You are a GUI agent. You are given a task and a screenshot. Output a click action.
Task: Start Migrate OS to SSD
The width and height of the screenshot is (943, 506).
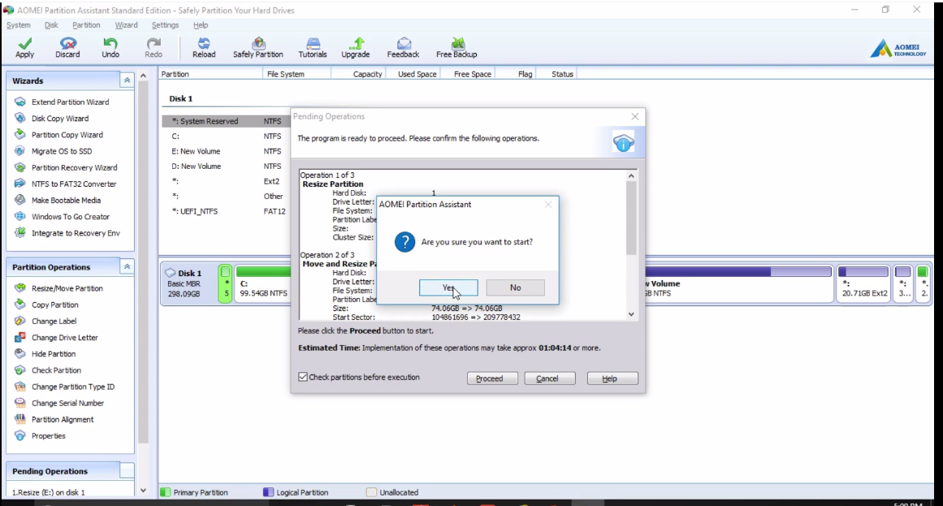62,151
